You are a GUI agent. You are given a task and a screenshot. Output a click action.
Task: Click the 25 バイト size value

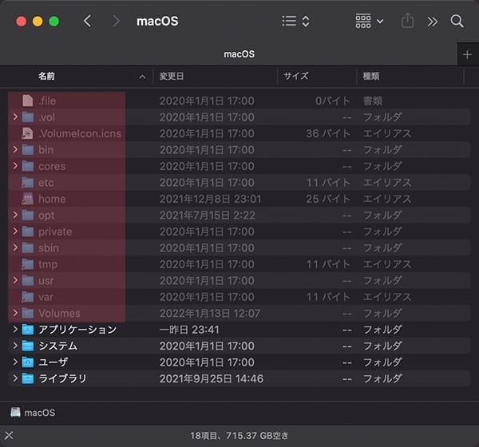[x=328, y=199]
